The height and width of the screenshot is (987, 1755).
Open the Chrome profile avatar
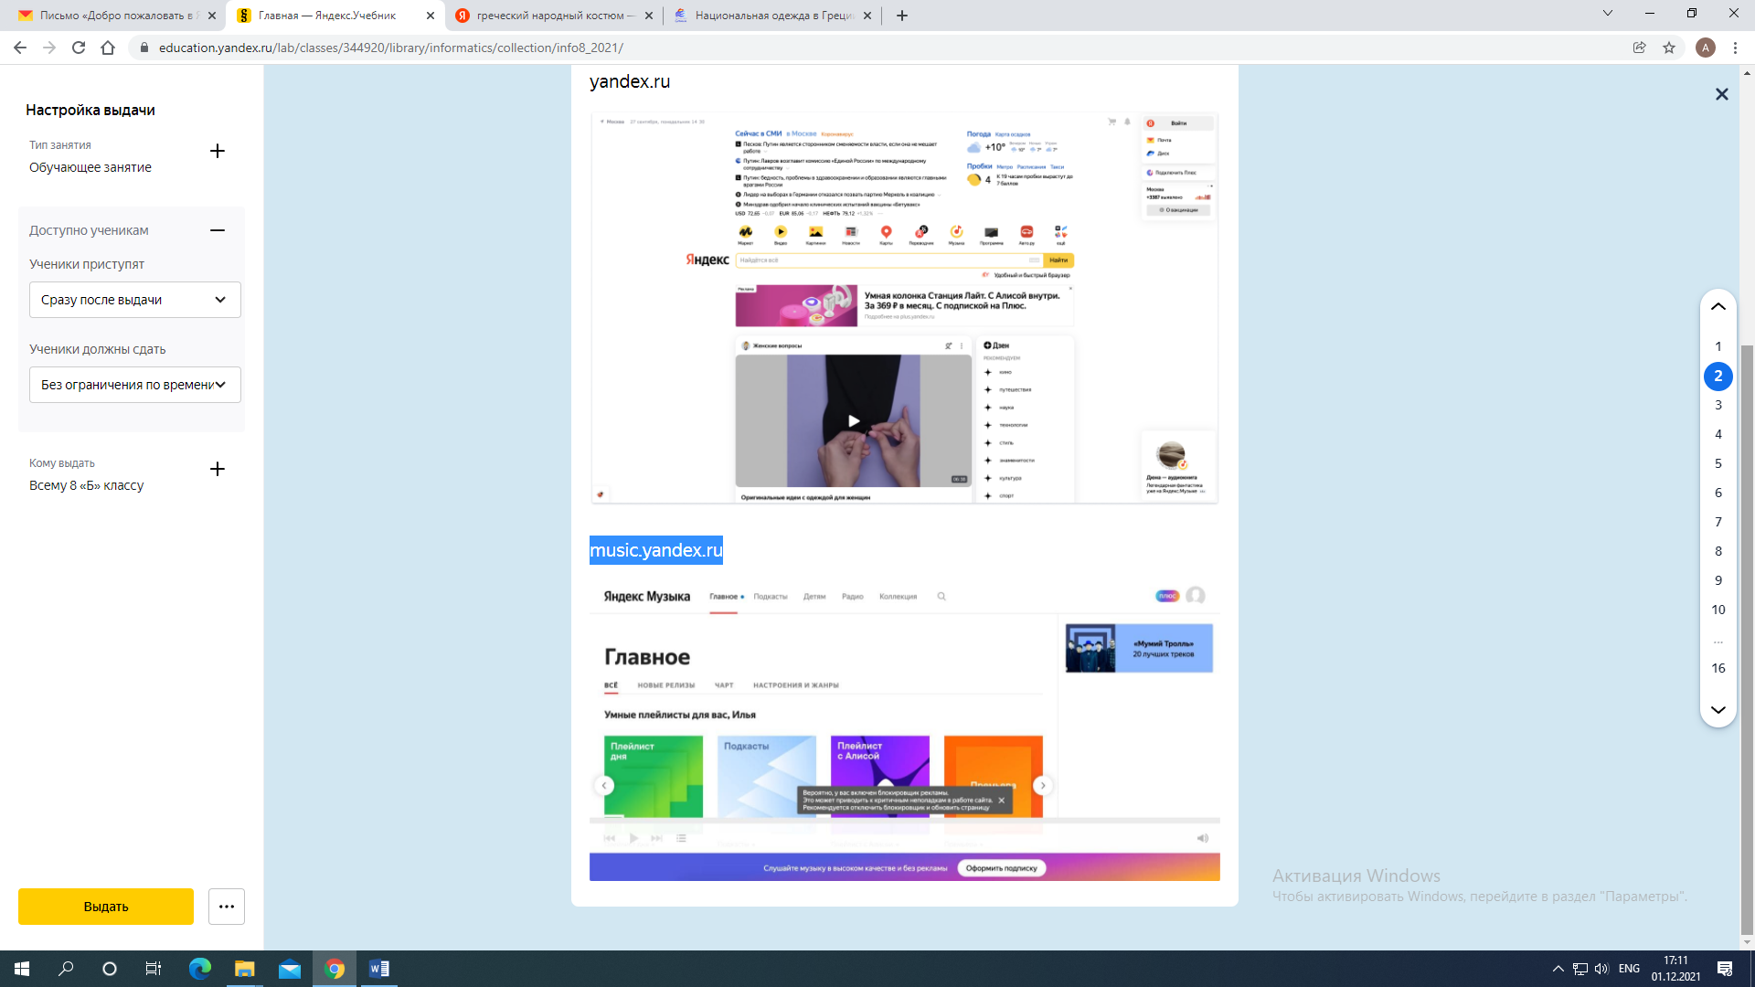[x=1706, y=48]
